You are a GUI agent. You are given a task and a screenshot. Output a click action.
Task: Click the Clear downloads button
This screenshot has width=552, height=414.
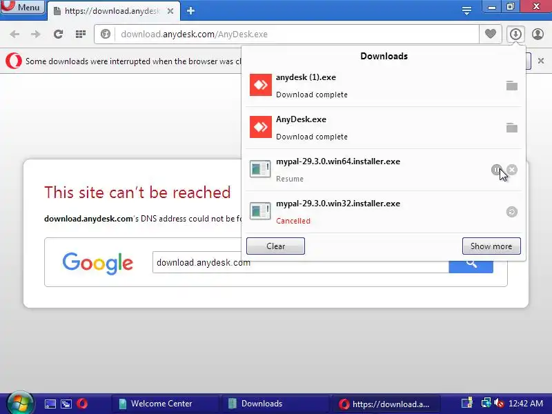coord(275,246)
